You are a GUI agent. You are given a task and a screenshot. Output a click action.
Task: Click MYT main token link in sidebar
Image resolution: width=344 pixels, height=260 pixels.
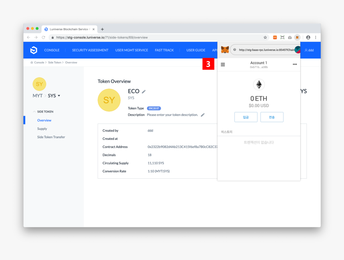click(38, 96)
